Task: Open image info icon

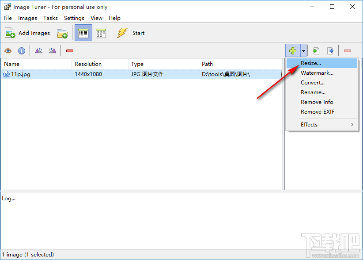Action: (22, 51)
